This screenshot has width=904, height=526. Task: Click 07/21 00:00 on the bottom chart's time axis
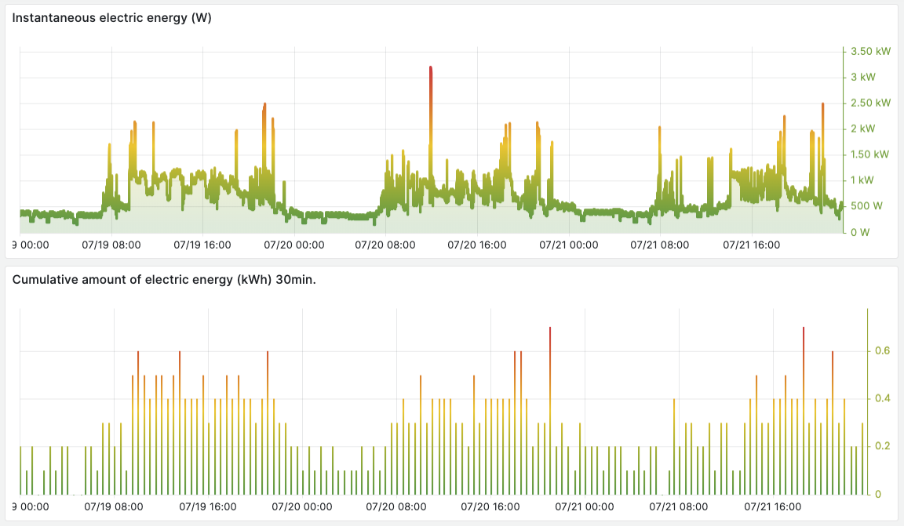(585, 506)
